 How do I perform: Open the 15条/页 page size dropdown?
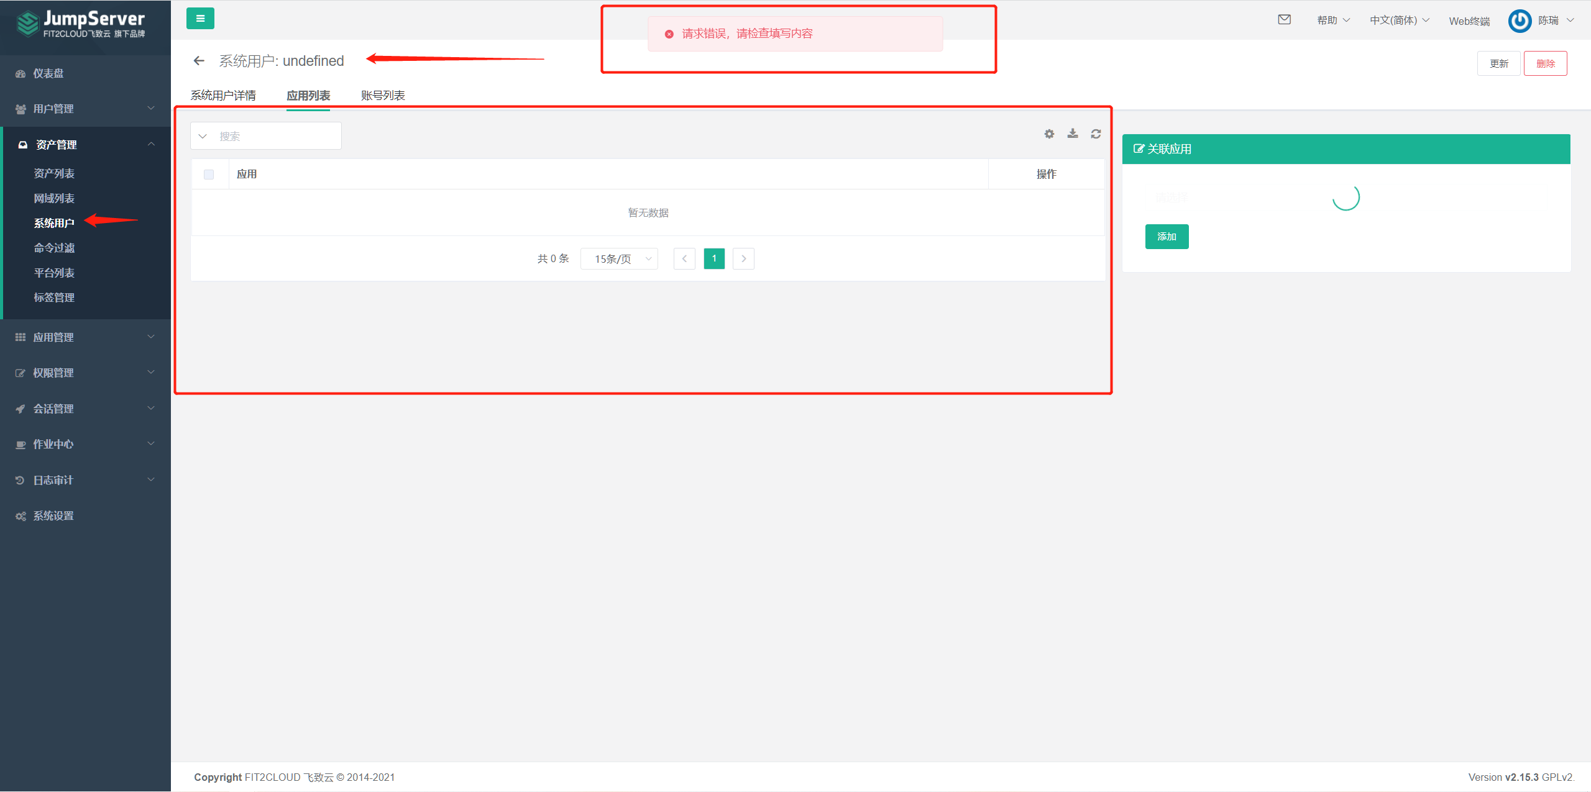(x=619, y=258)
